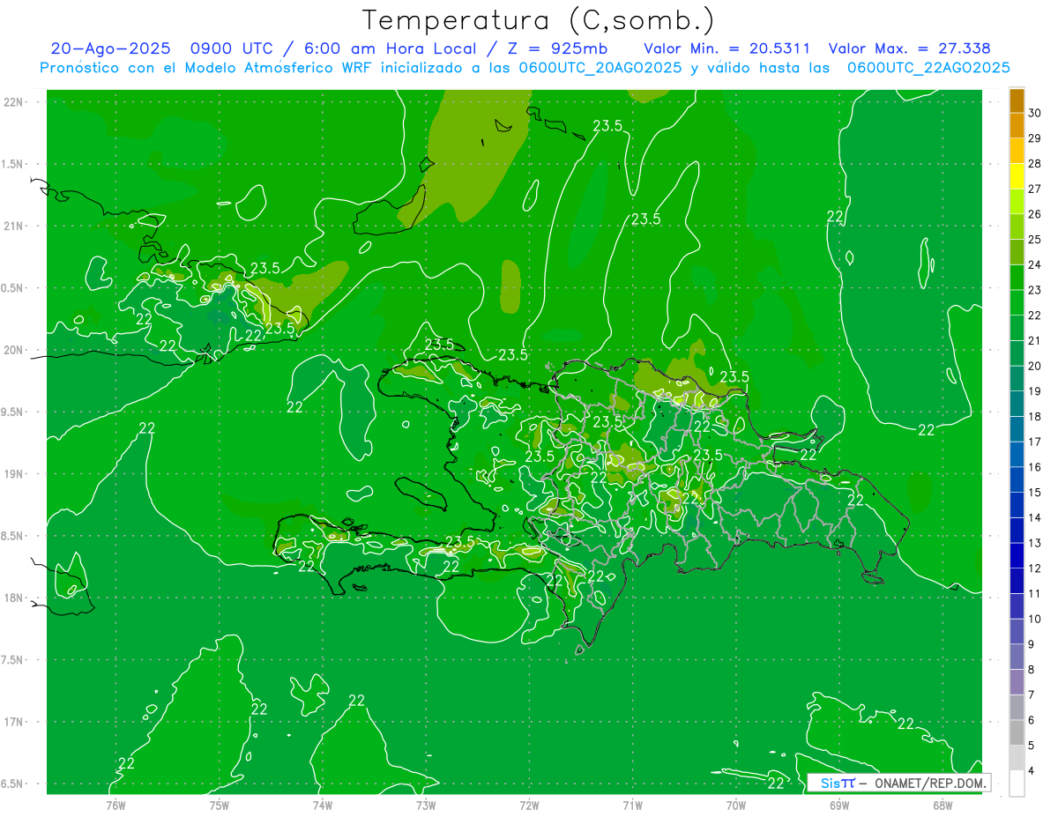The image size is (1058, 817).
Task: Click the "10" colorbar scale label
Action: click(1034, 619)
